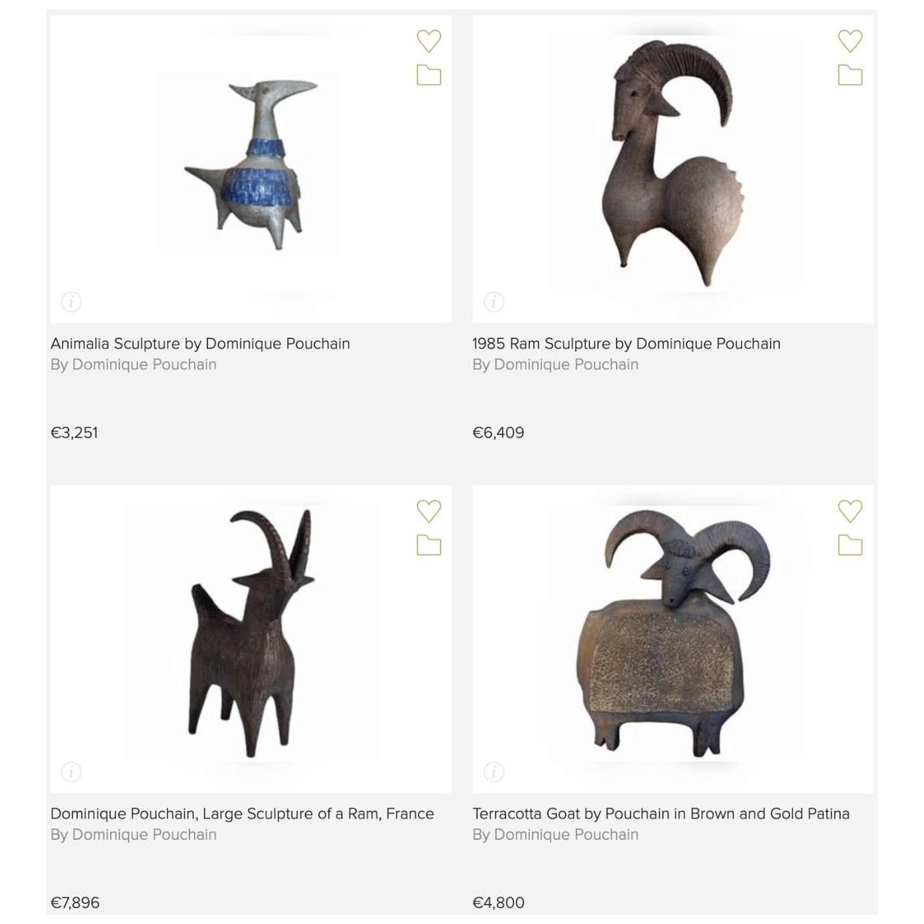Show info for the 1985 Ram Sculpture
924x924 pixels.
click(494, 302)
